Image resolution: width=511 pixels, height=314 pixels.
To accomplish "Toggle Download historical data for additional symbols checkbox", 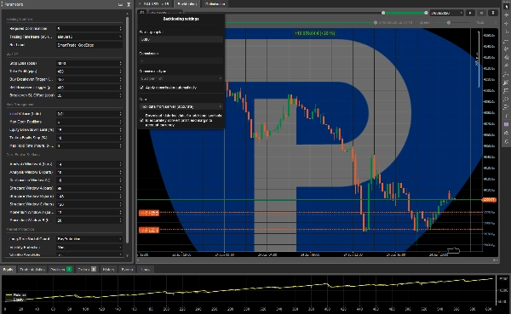I will click(x=141, y=120).
